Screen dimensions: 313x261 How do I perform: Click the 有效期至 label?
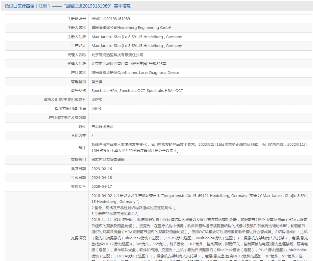tap(78, 186)
